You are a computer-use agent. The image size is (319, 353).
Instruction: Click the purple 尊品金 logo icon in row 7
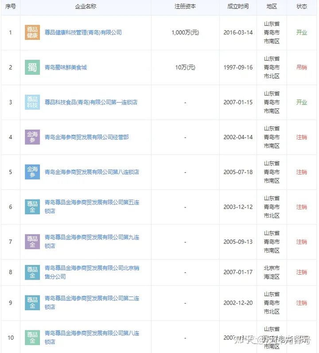click(x=32, y=242)
